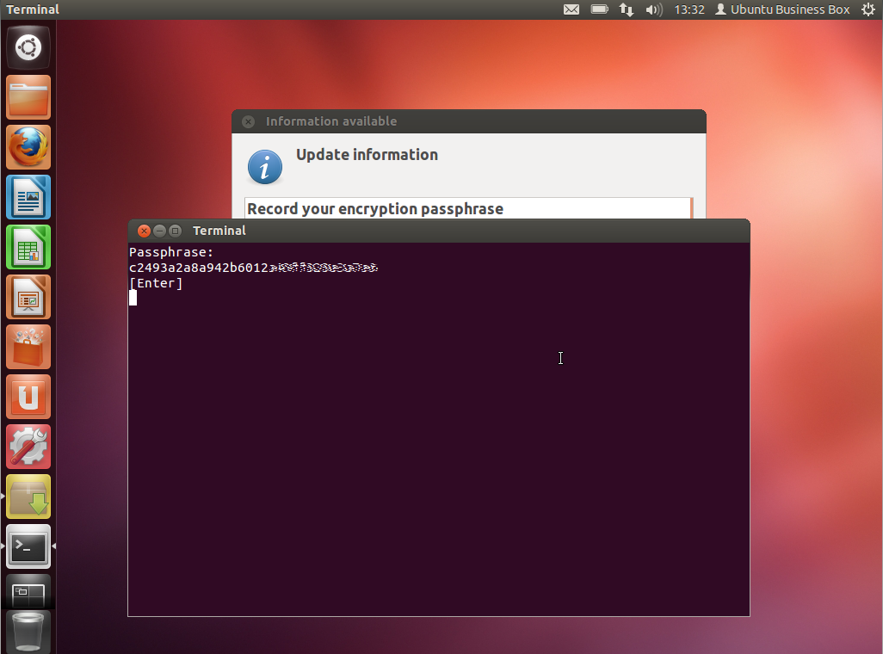Click the 13:32 clock indicator

pyautogui.click(x=688, y=9)
